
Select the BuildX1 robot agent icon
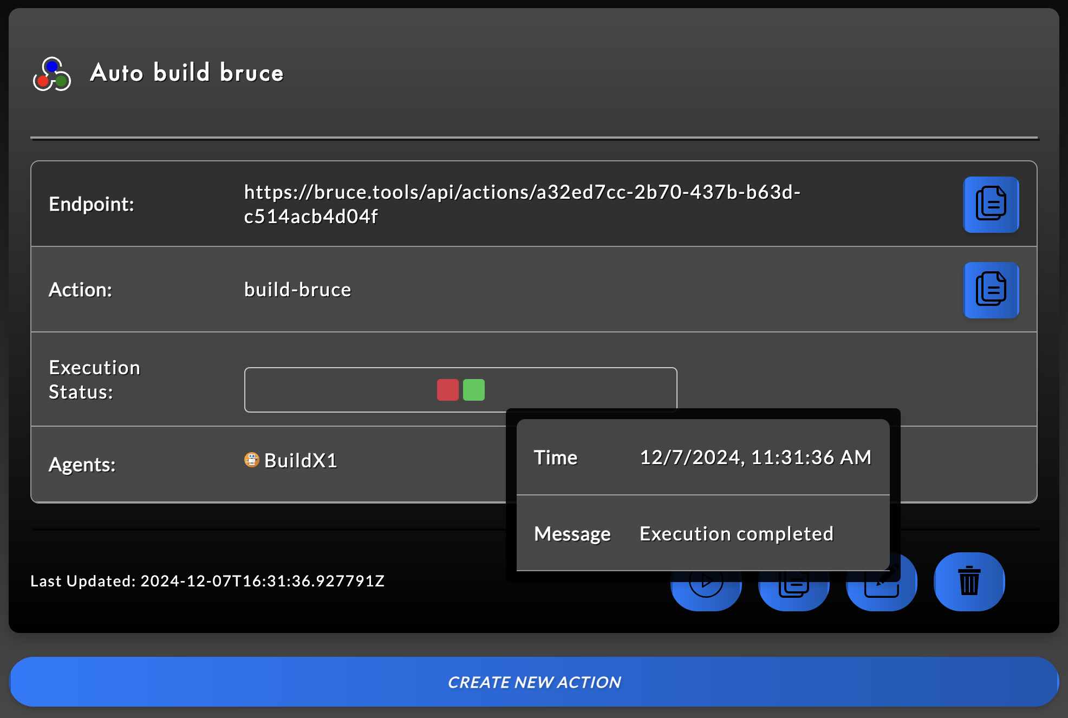coord(251,460)
